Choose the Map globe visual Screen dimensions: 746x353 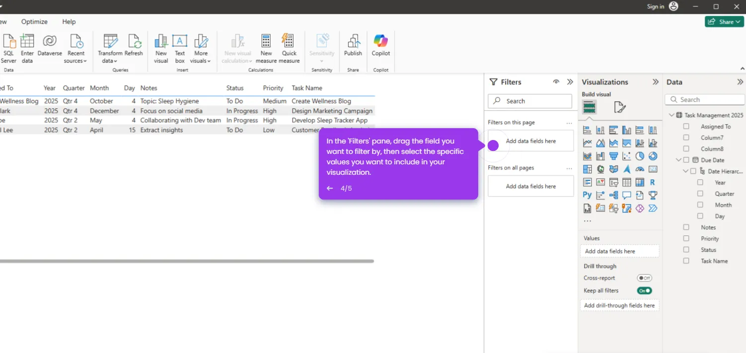pos(600,169)
